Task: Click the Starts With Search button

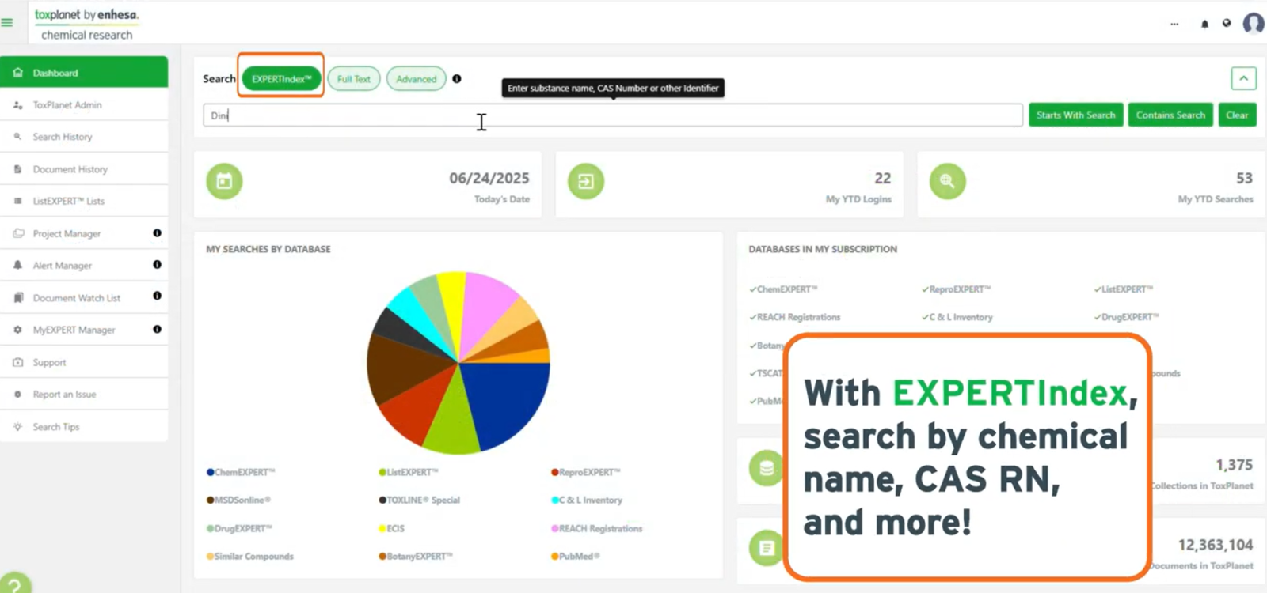Action: [x=1075, y=115]
